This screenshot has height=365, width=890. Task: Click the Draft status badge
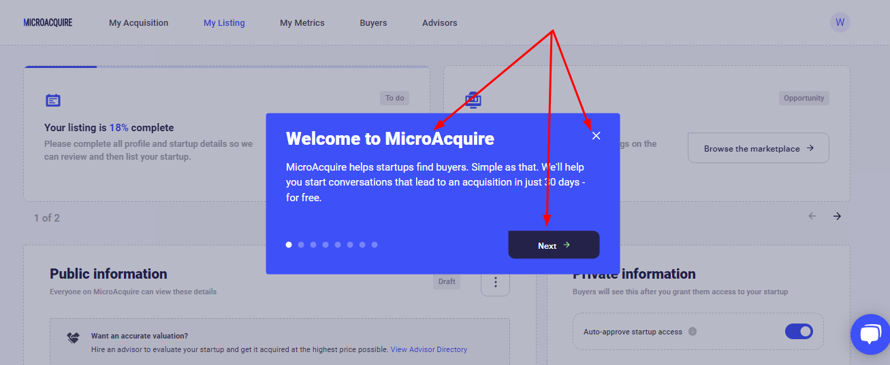(447, 281)
